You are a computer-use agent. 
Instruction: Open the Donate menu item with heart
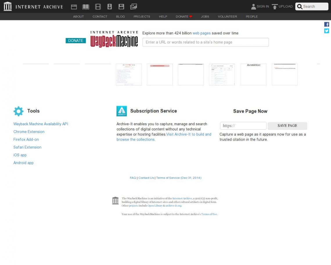[x=184, y=17]
